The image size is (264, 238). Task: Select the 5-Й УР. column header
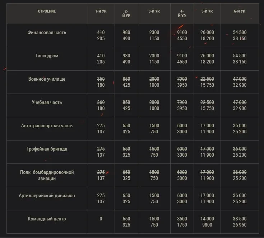click(207, 11)
